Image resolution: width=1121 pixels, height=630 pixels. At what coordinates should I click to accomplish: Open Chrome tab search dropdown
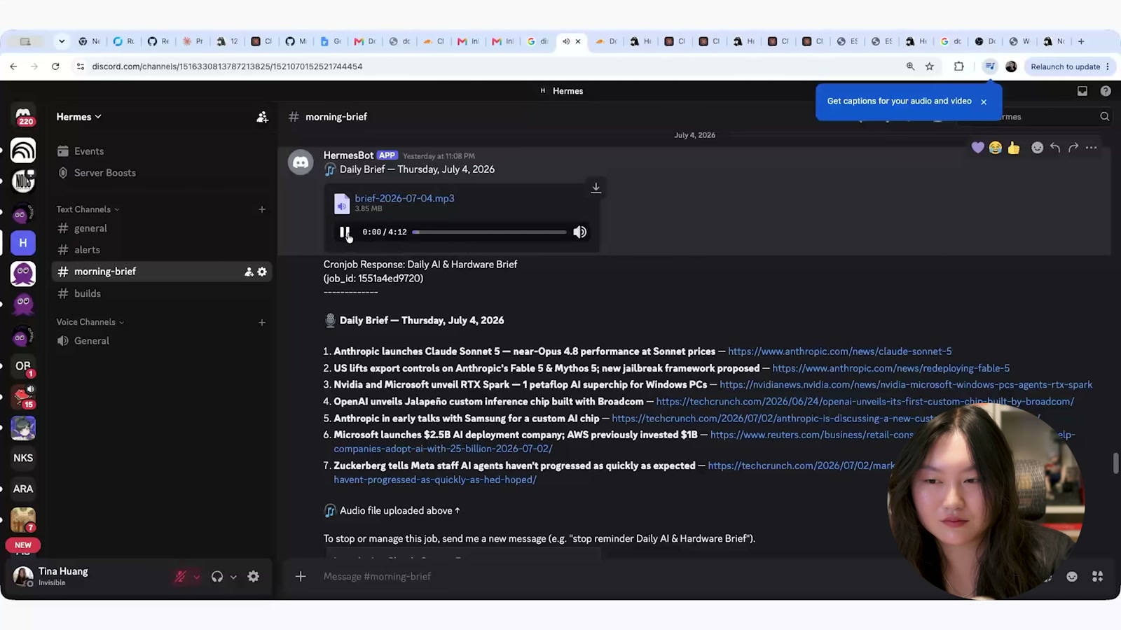[x=62, y=41]
